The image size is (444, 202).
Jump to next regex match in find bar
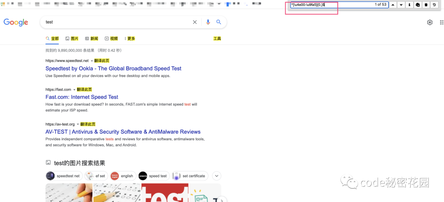[401, 5]
